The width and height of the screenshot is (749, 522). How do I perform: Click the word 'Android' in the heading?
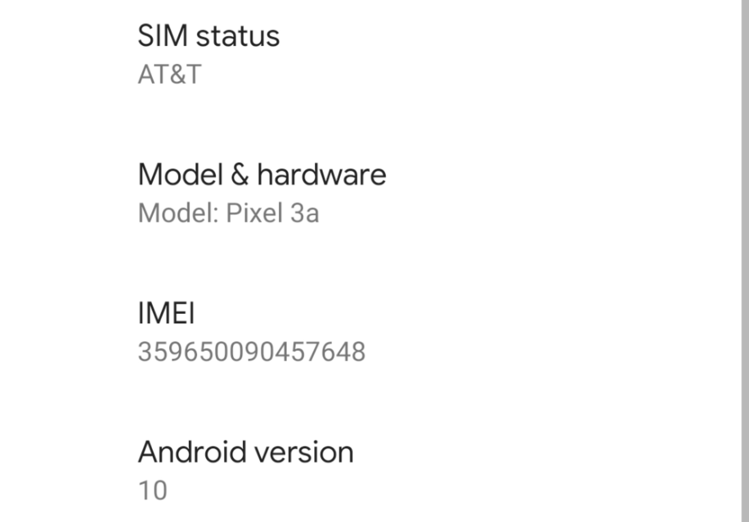coord(192,452)
